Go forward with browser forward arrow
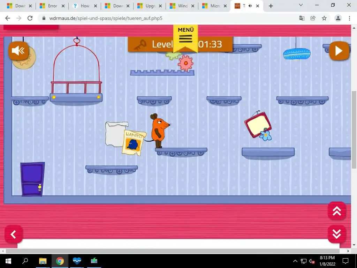Viewport: 357px width, 268px height. coord(19,18)
